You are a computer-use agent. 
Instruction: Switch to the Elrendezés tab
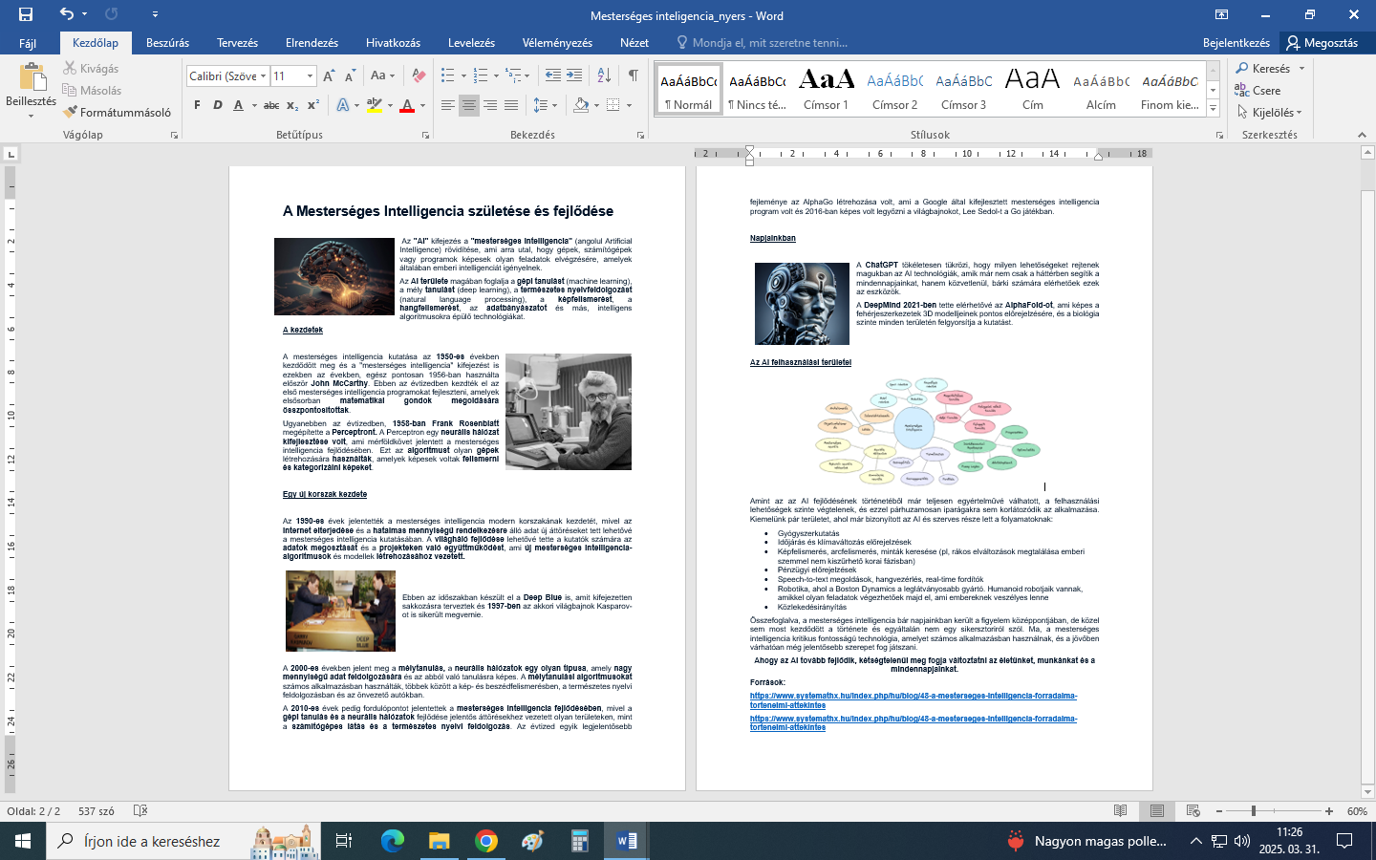coord(312,43)
